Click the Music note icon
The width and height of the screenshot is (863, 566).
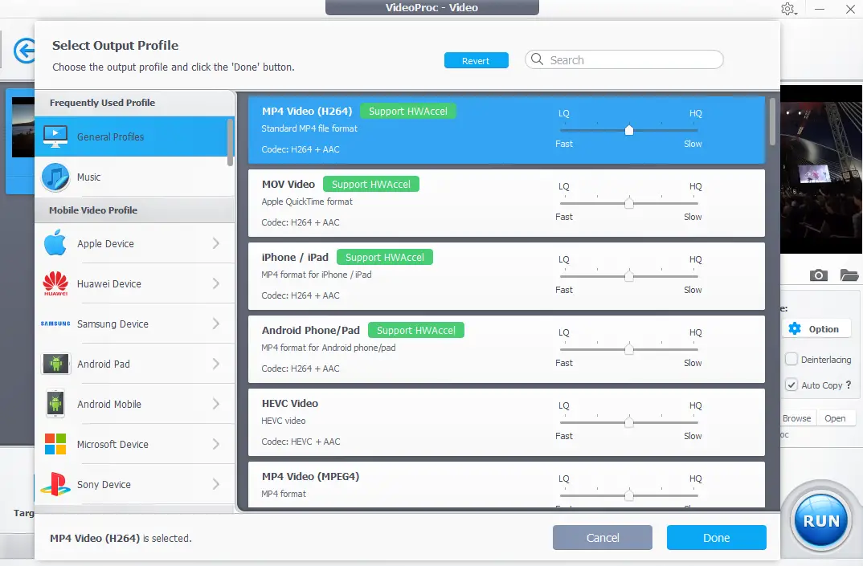[x=55, y=177]
